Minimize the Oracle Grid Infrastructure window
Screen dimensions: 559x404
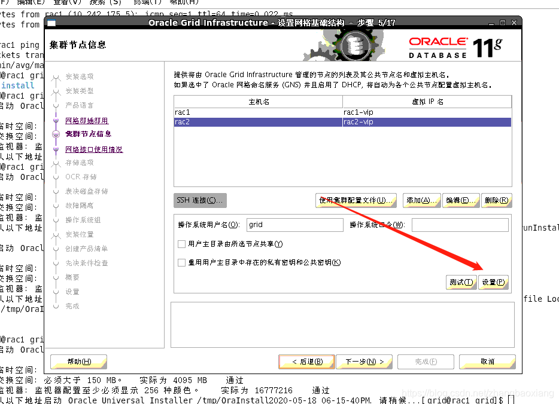click(491, 23)
